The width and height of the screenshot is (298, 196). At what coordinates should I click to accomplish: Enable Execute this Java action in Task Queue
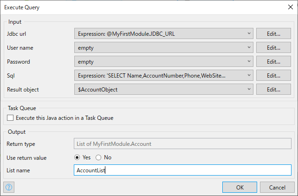(11, 118)
